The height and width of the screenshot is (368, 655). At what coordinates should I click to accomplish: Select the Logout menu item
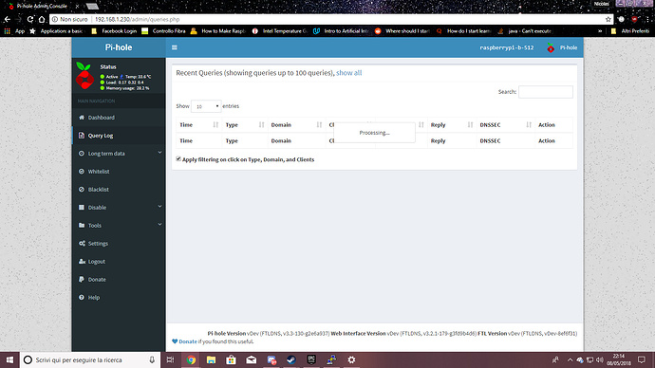tap(119, 261)
